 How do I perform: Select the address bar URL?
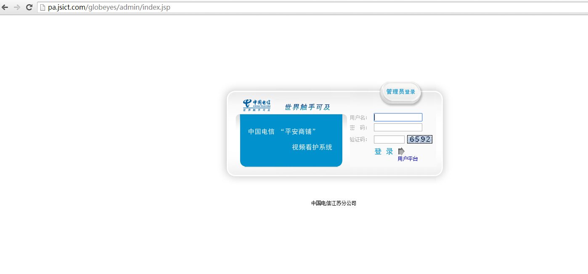[x=109, y=7]
